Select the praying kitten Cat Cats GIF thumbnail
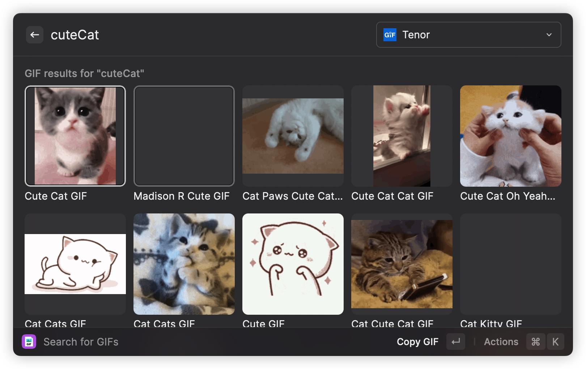The image size is (586, 369). click(184, 264)
